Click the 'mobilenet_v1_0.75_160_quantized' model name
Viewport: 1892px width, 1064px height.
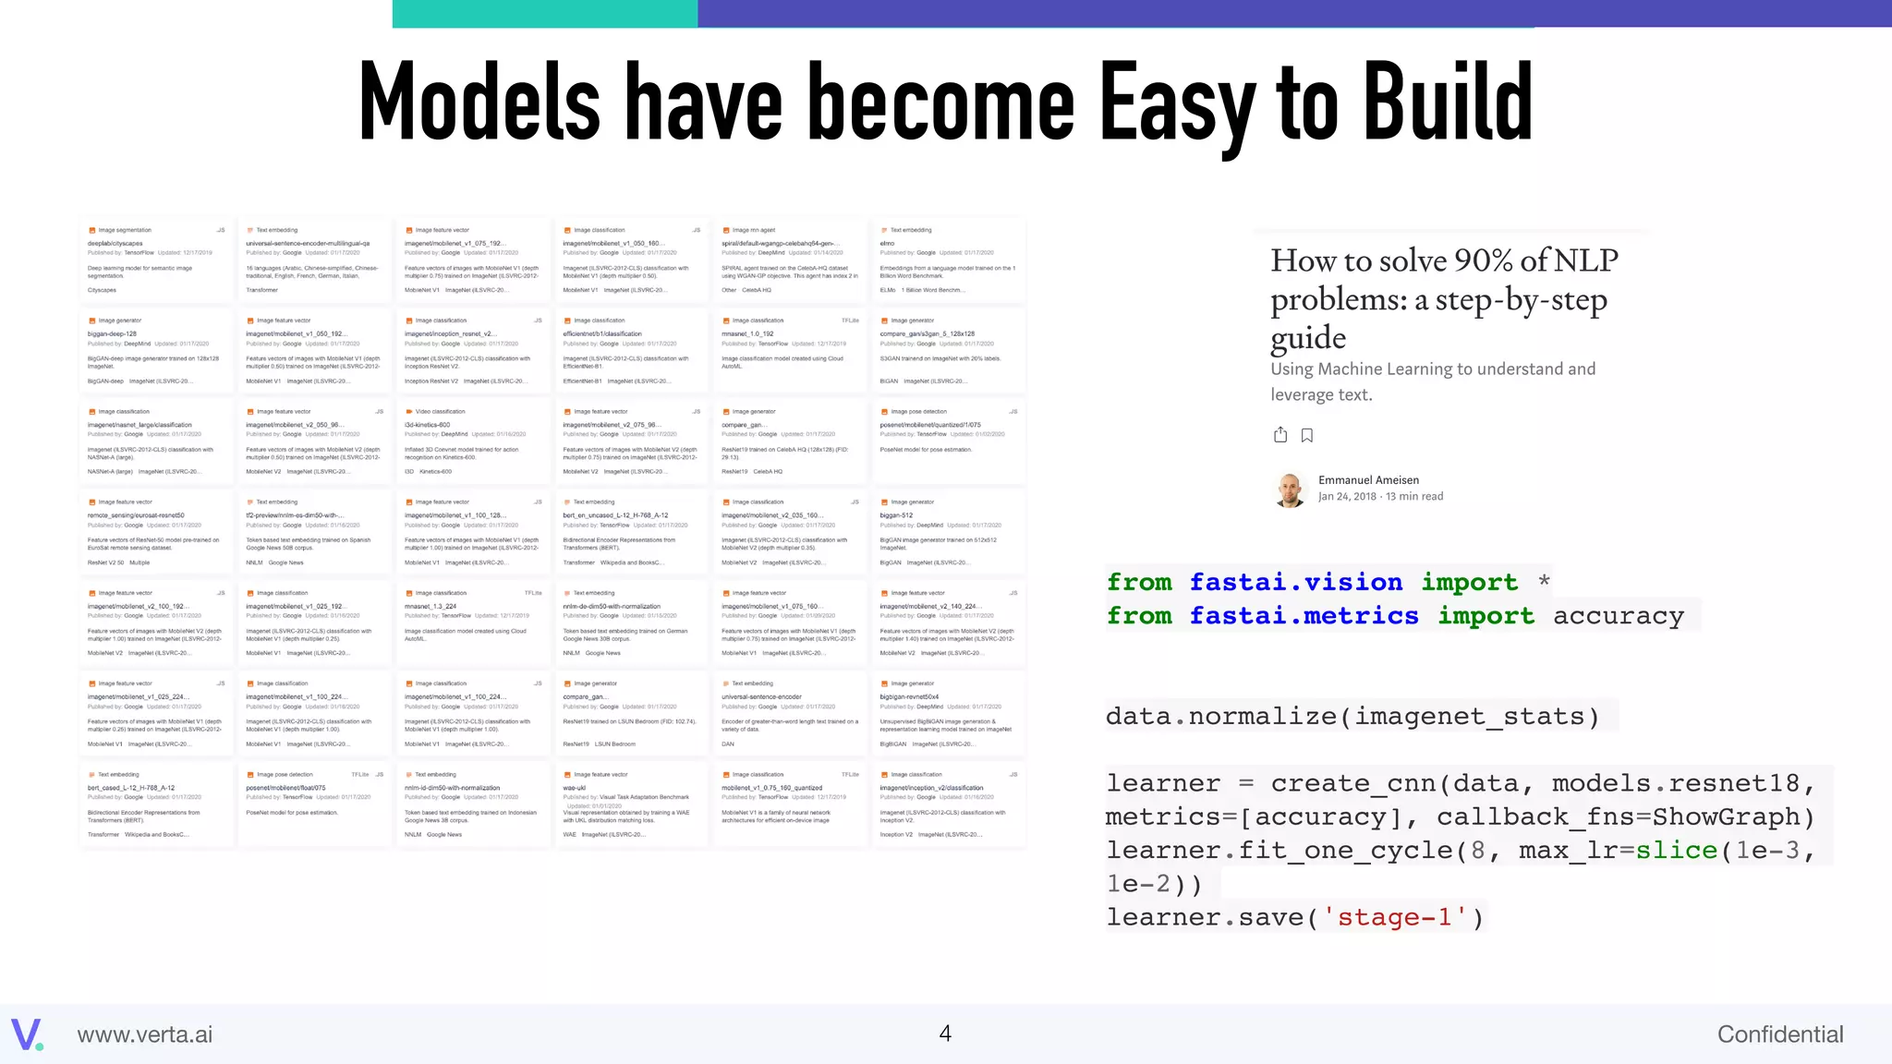(772, 788)
